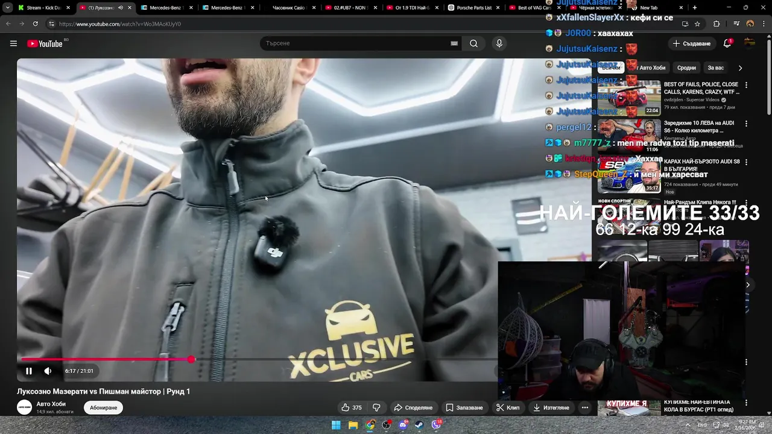Select the Авто Хоби filter chip
The width and height of the screenshot is (772, 434).
(x=650, y=68)
